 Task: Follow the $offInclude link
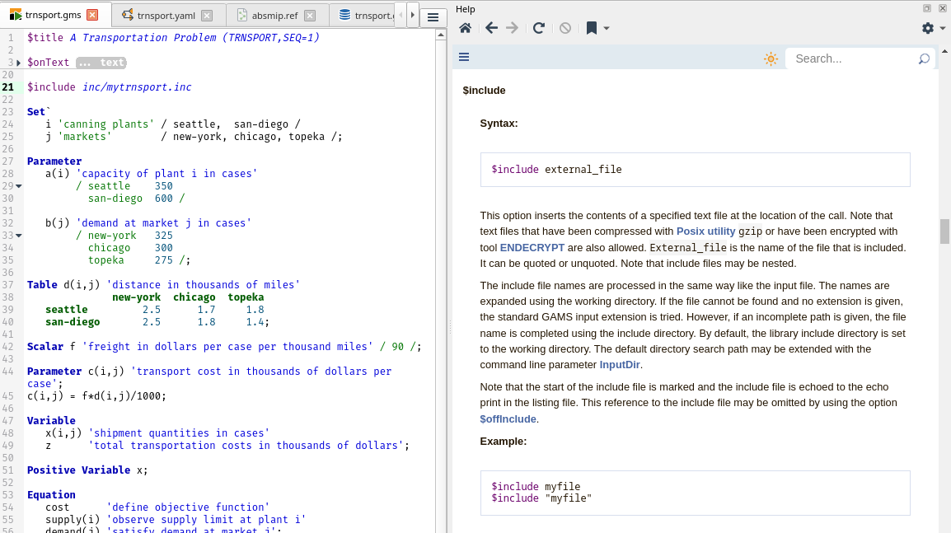[x=508, y=418]
